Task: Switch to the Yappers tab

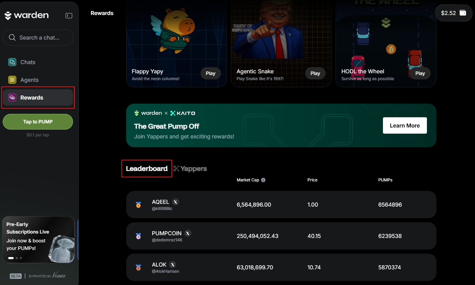Action: (x=190, y=168)
